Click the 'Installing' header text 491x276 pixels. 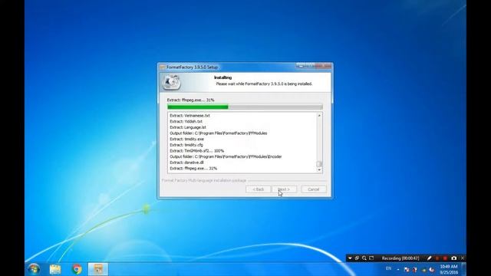pos(223,77)
